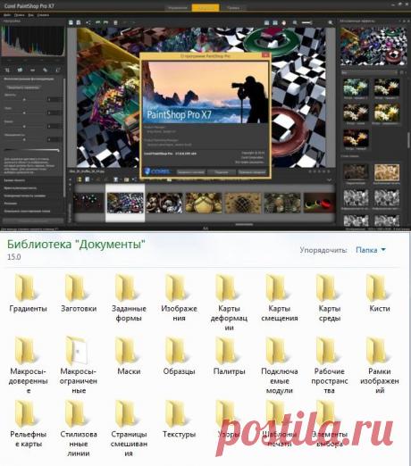Open the Заданные формы folder
The width and height of the screenshot is (411, 466).
pos(129,298)
